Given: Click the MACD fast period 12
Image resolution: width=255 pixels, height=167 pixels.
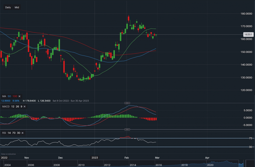Looking at the screenshot, I should click(x=13, y=106).
